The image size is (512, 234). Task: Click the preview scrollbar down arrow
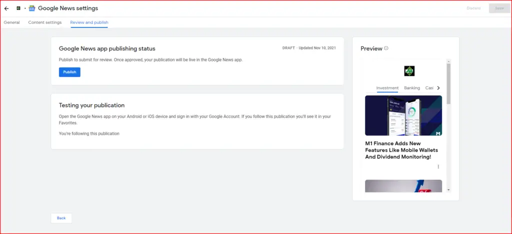click(x=448, y=190)
